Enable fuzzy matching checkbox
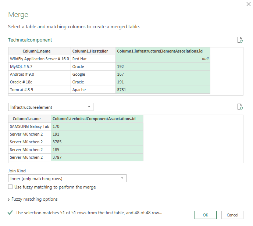 [10, 187]
